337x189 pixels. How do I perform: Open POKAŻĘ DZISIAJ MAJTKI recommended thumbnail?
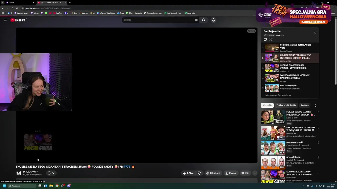(273, 117)
